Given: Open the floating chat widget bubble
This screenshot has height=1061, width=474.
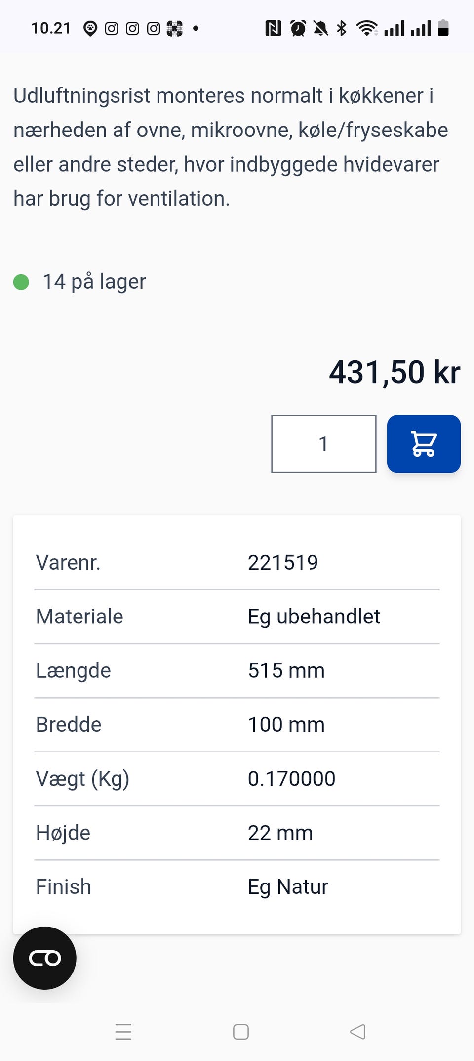Looking at the screenshot, I should pos(45,958).
